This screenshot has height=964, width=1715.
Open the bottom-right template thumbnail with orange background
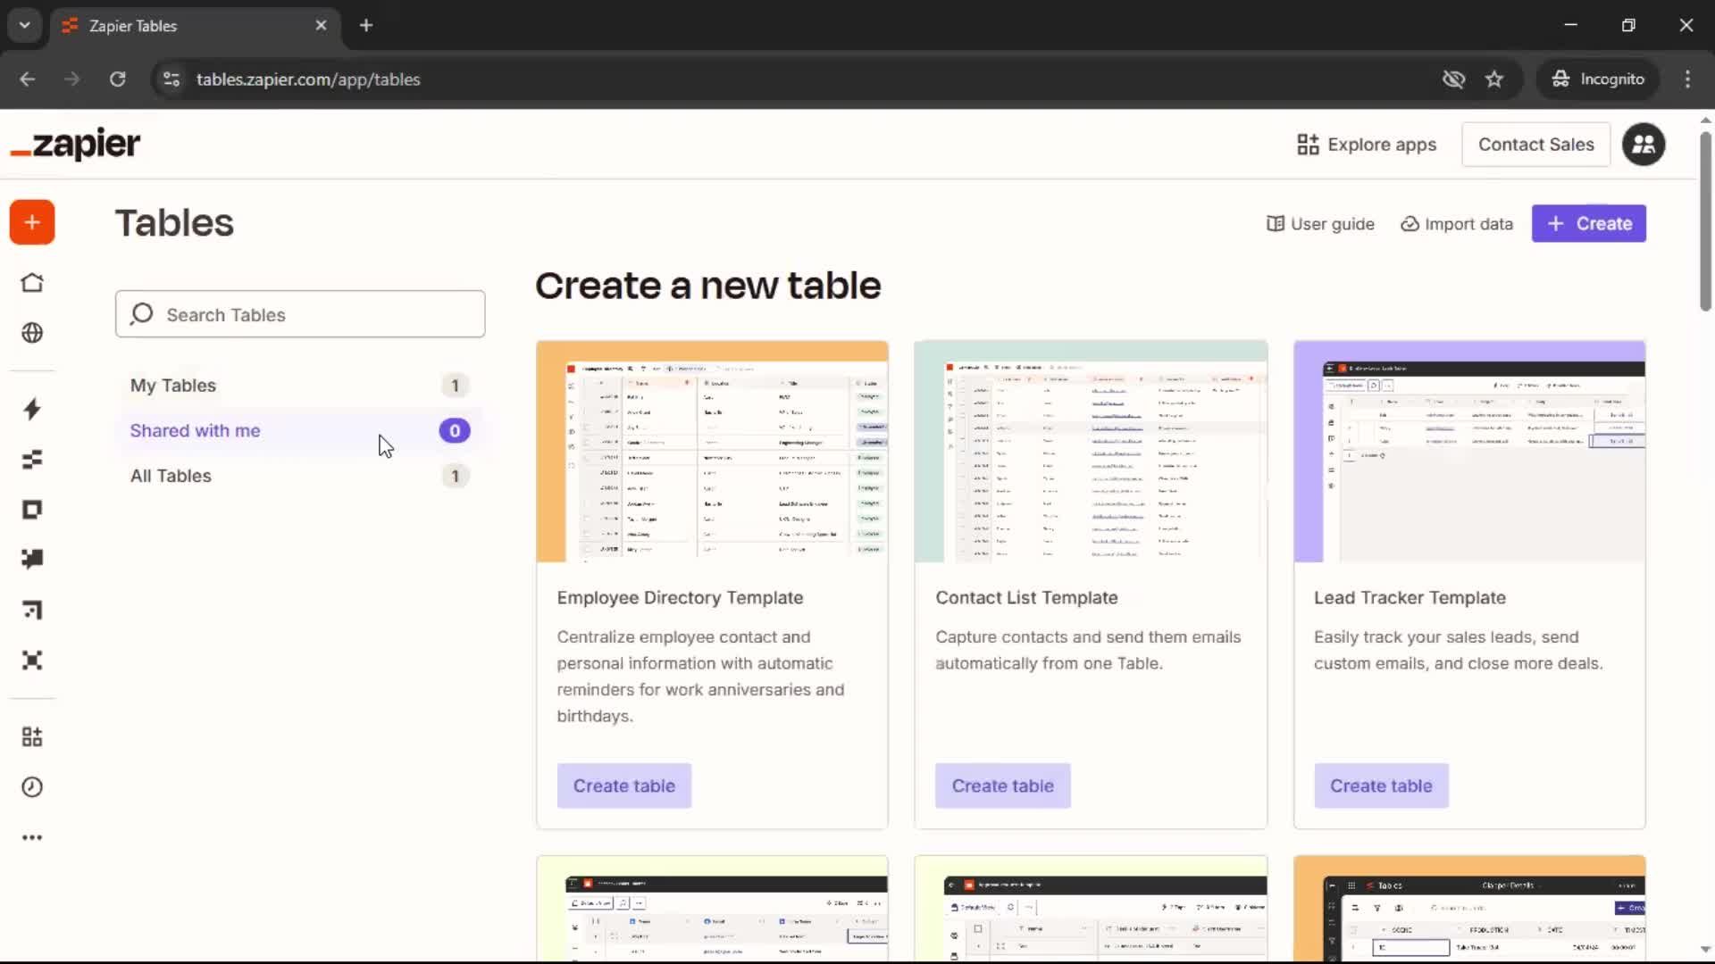(x=1469, y=909)
